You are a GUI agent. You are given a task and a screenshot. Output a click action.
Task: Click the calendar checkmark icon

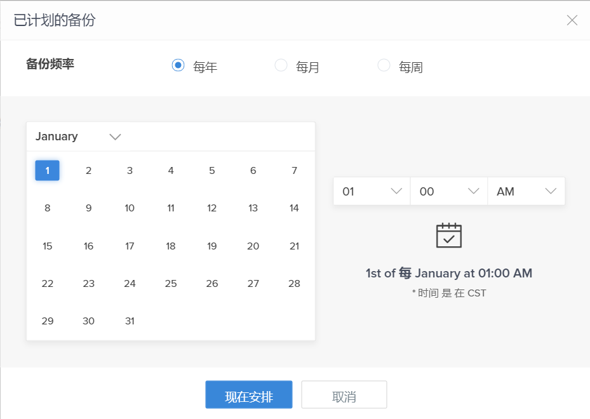(448, 235)
